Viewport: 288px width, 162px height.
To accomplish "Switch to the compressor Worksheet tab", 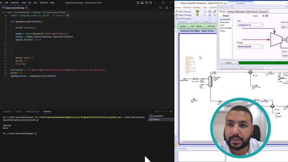I will tap(240, 12).
